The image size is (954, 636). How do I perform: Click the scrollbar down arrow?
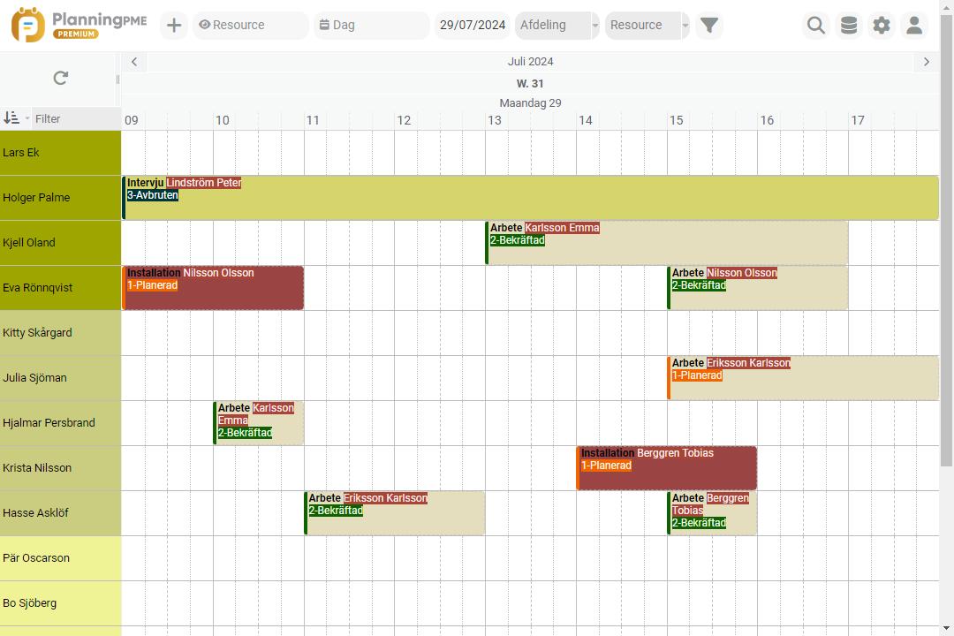point(946,628)
